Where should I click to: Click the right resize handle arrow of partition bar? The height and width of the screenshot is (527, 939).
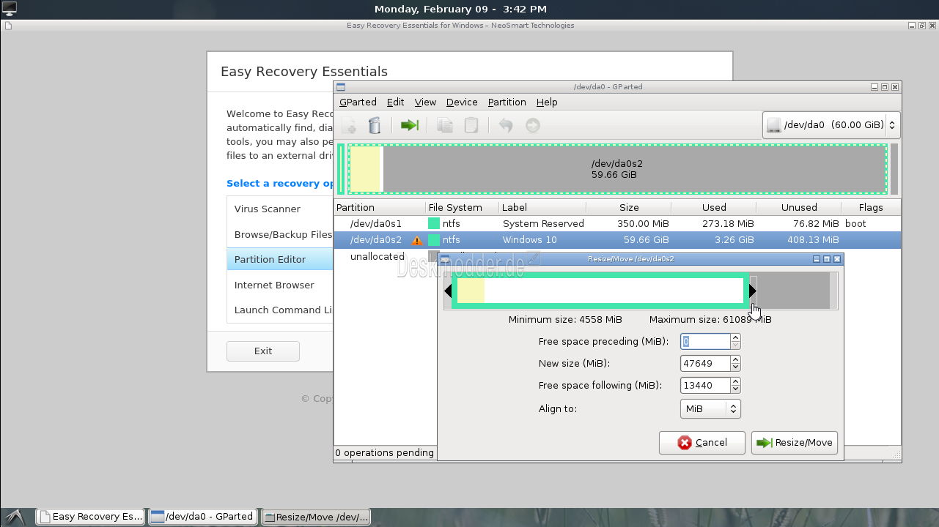pyautogui.click(x=753, y=291)
